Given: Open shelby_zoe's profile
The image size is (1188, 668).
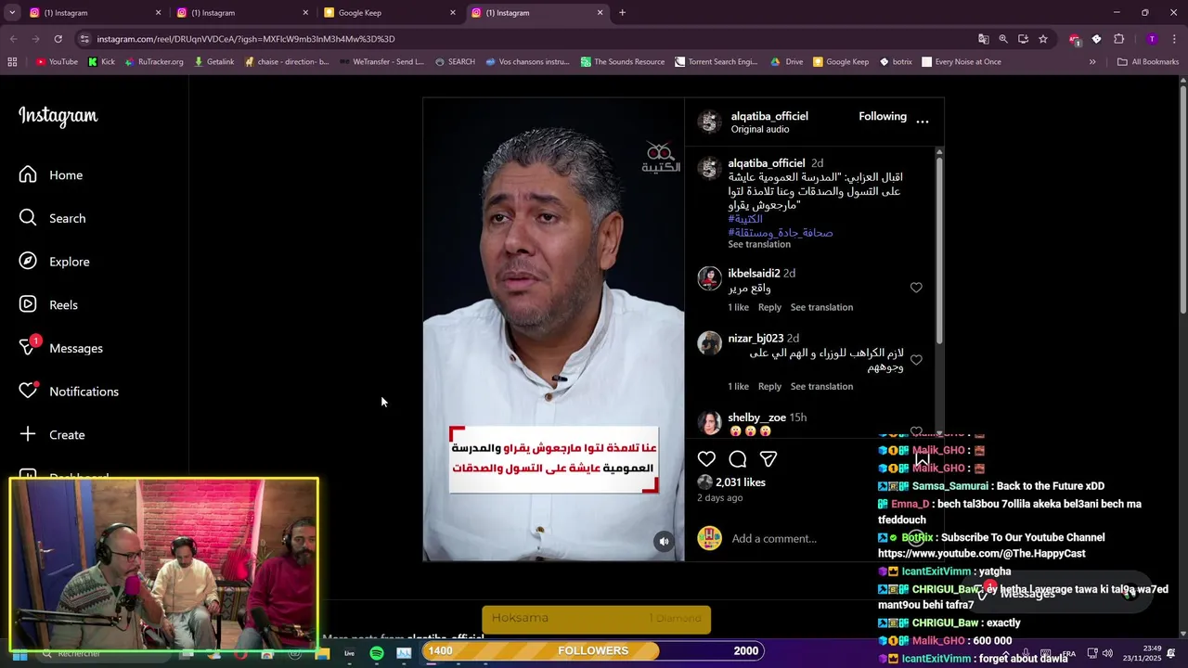Looking at the screenshot, I should (x=756, y=417).
